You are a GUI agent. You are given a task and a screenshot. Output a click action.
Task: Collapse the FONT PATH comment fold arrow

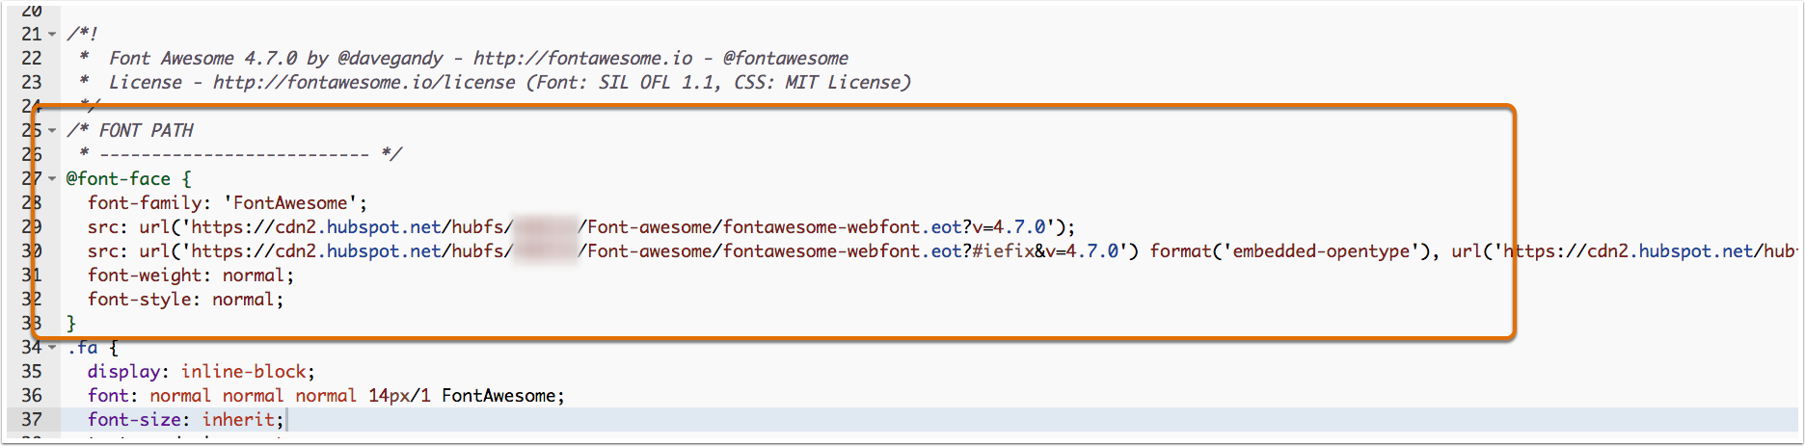(x=52, y=131)
